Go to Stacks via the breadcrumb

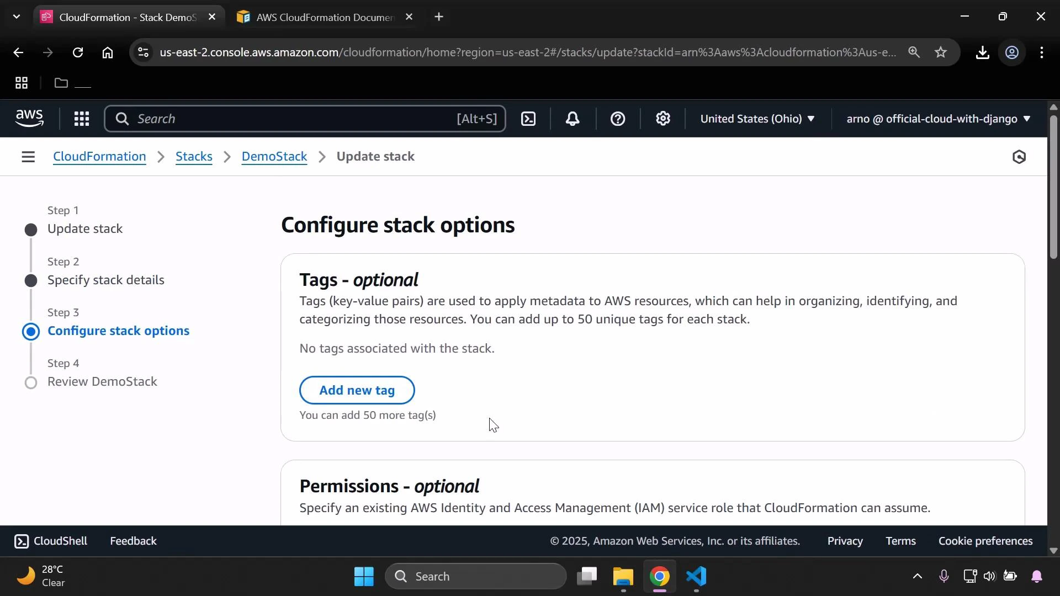(x=193, y=157)
